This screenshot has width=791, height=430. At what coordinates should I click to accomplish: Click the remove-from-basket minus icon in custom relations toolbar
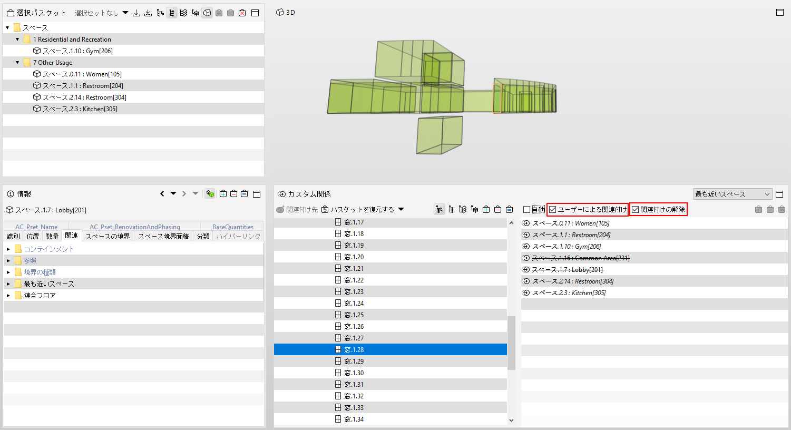(497, 210)
